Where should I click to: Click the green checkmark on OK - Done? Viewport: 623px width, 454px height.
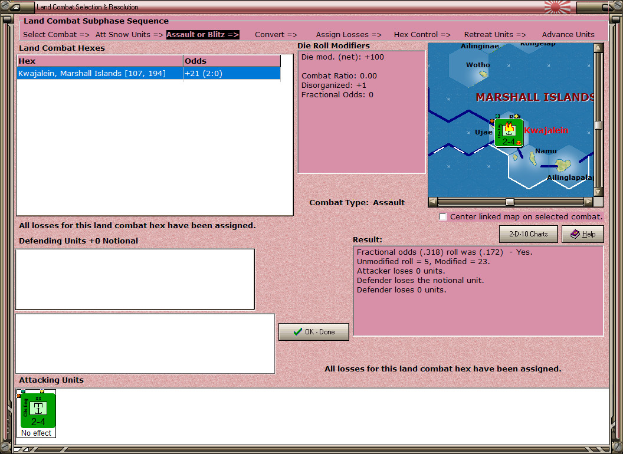297,332
